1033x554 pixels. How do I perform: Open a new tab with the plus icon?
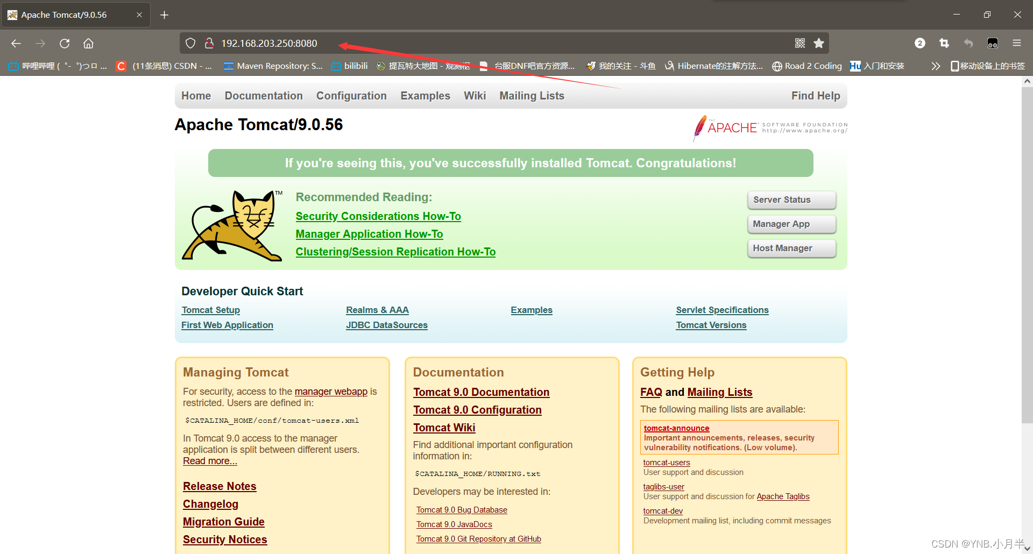(165, 15)
